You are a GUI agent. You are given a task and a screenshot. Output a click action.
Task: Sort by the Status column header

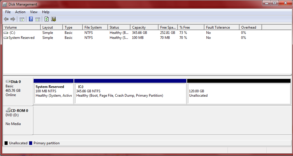pyautogui.click(x=119, y=27)
